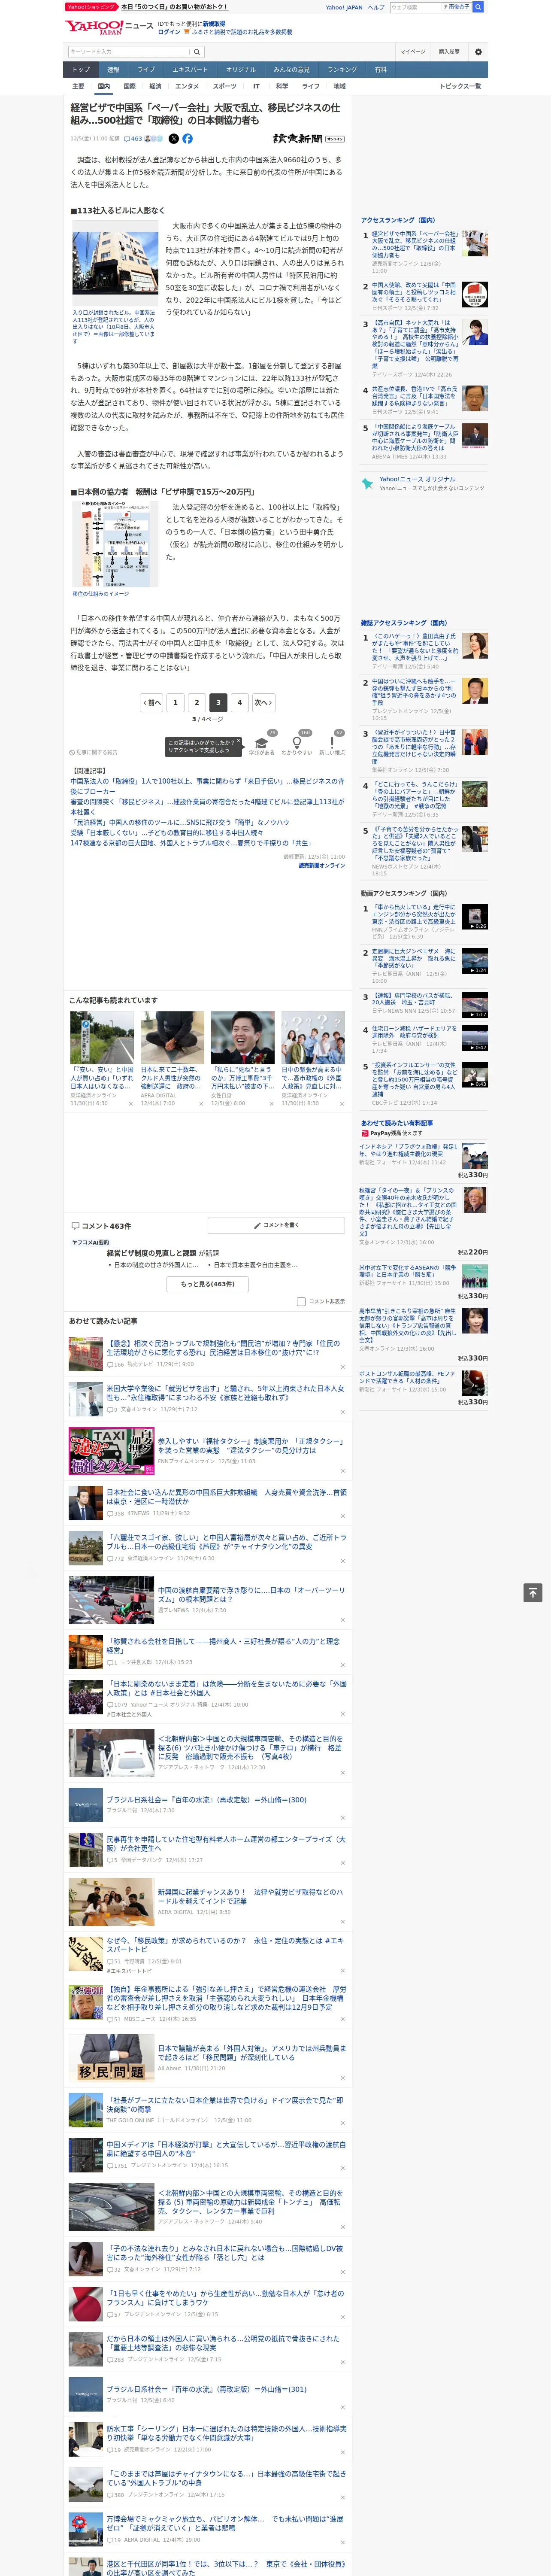Screen dimensions: 551x2576
Task: Click the ログイン link
Action: [169, 32]
